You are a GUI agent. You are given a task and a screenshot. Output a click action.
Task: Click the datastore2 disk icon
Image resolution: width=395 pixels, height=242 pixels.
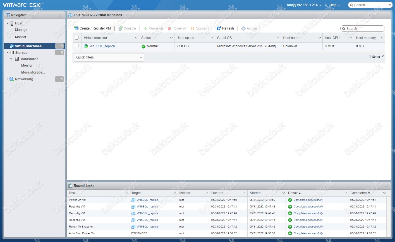coord(17,59)
